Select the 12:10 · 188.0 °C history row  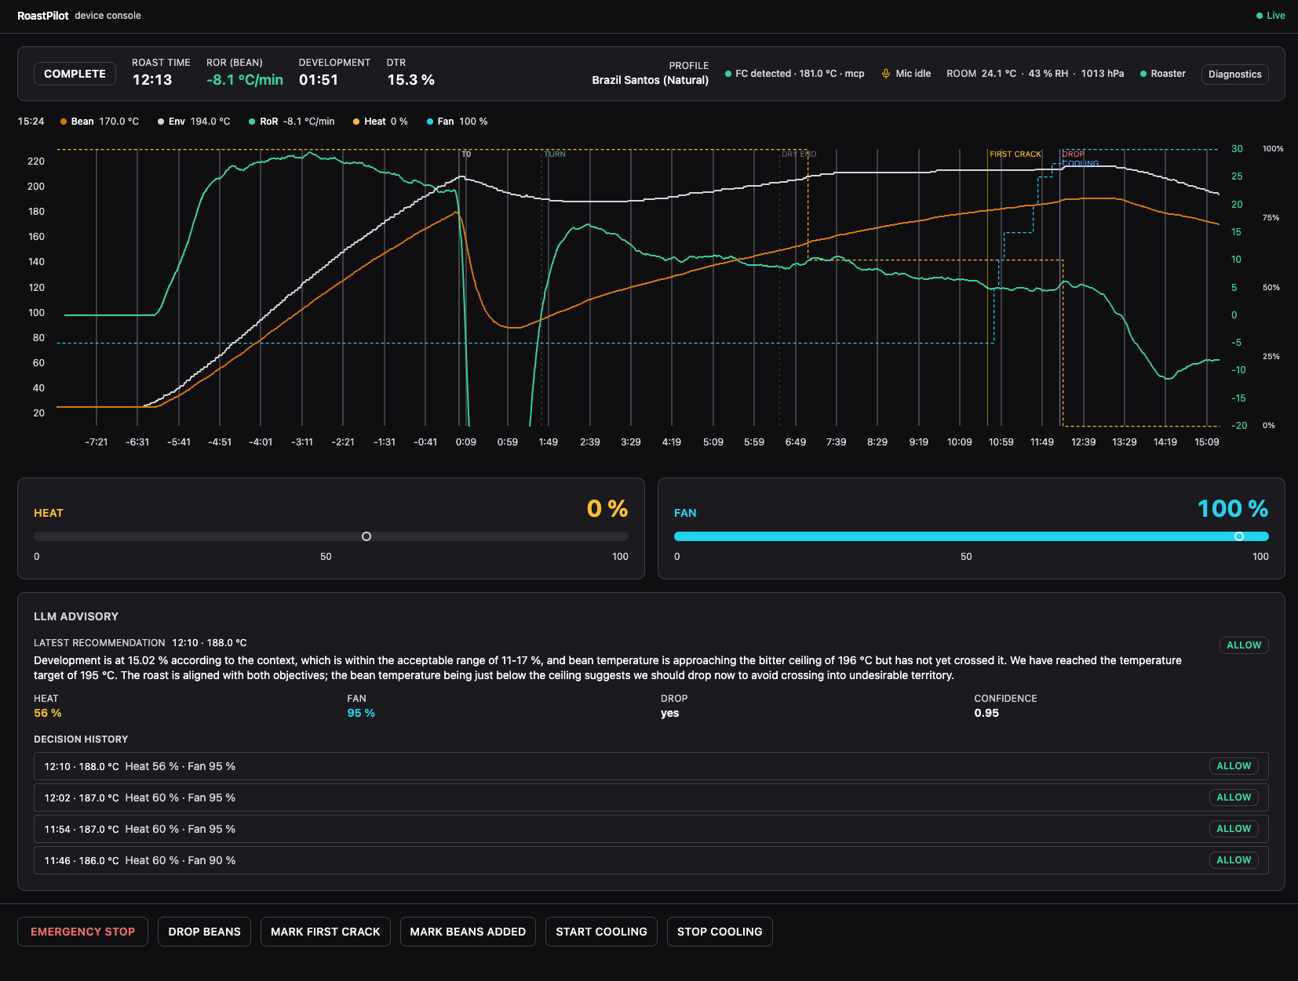click(x=651, y=766)
